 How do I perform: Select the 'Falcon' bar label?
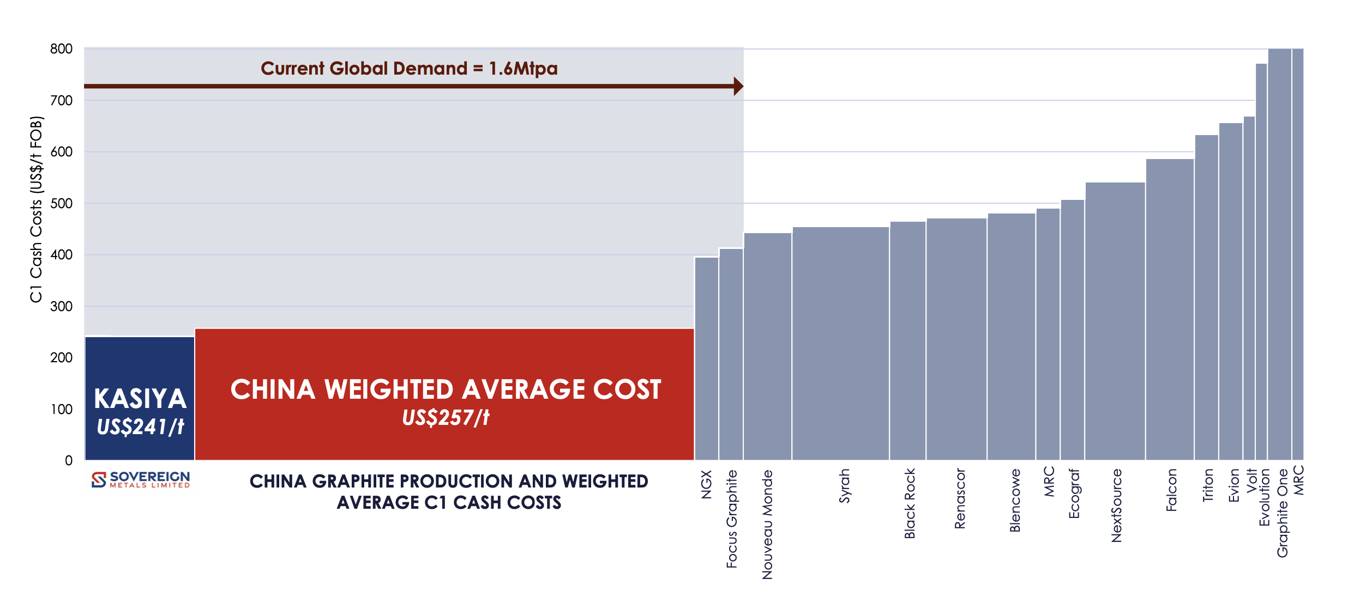click(x=1171, y=490)
